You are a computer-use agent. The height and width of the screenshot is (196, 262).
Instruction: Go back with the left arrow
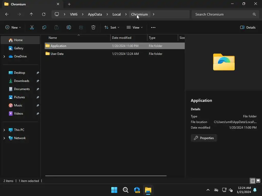point(7,14)
